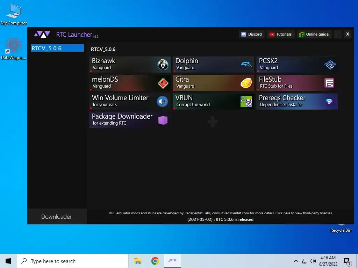The height and width of the screenshot is (268, 358).
Task: Launch Citra Vanguard
Action: pos(214,83)
